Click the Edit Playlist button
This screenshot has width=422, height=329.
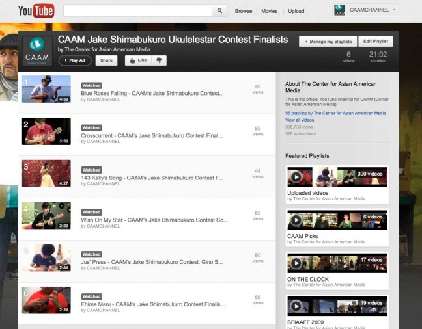376,42
